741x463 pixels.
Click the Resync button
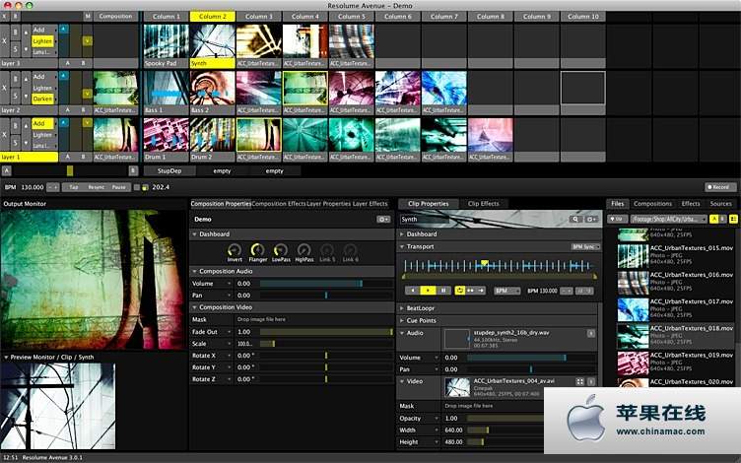[x=96, y=187]
